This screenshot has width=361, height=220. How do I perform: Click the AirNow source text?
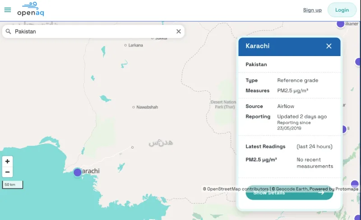[286, 106]
